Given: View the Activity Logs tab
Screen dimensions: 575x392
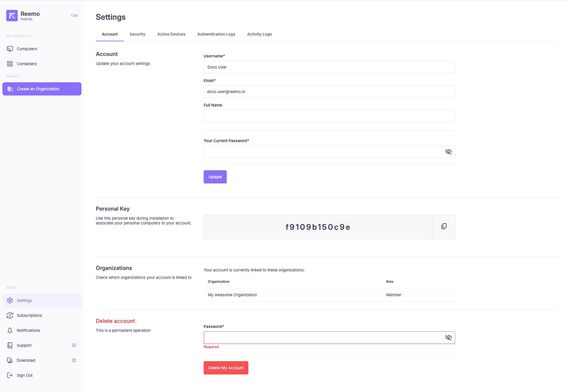Looking at the screenshot, I should click(x=259, y=34).
